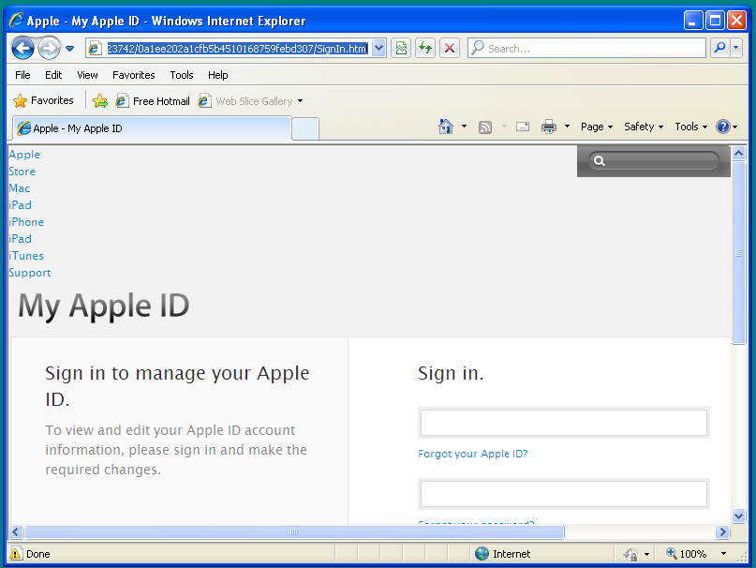Screen dimensions: 756x568
Task: Click the Apple ID text field
Action: (564, 423)
